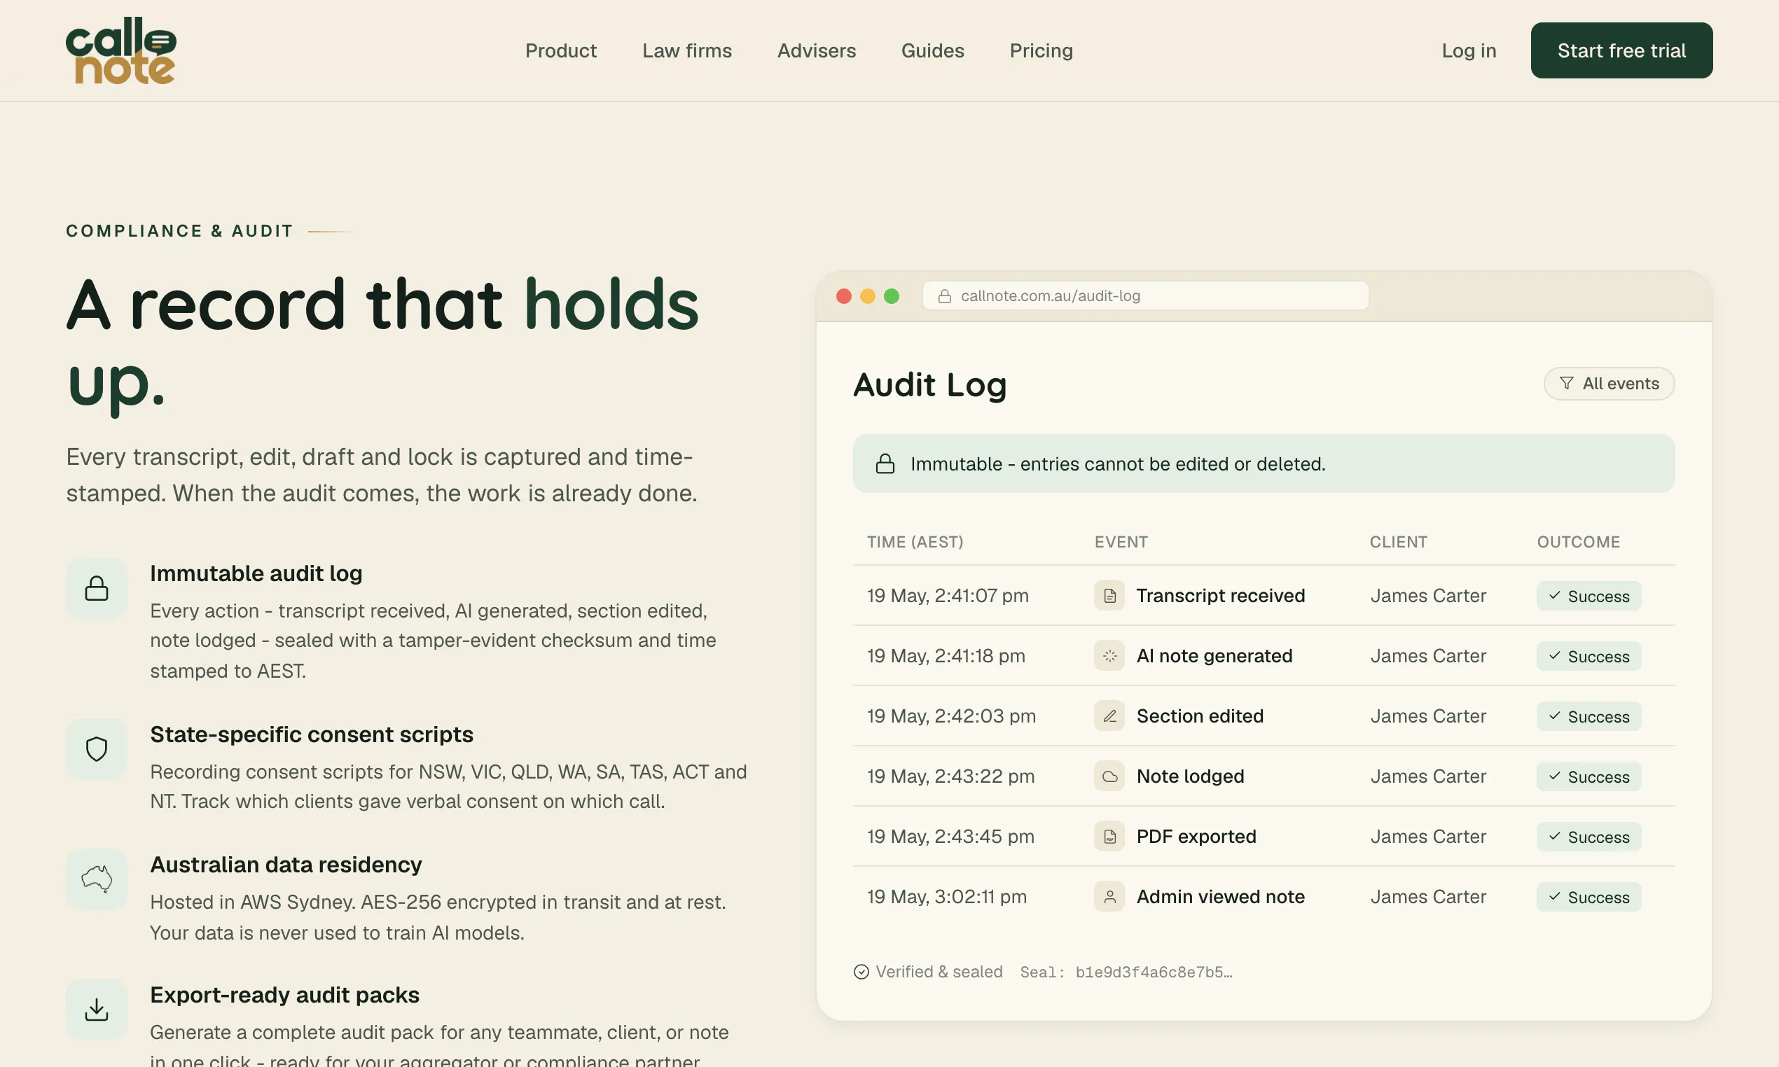Click the 19 May, 2:41:07 pm timestamp
Image resolution: width=1779 pixels, height=1067 pixels.
click(948, 595)
